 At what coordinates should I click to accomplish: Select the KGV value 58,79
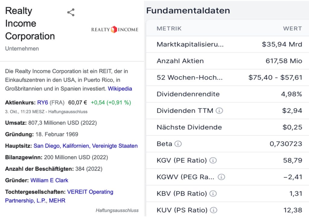tap(293, 160)
